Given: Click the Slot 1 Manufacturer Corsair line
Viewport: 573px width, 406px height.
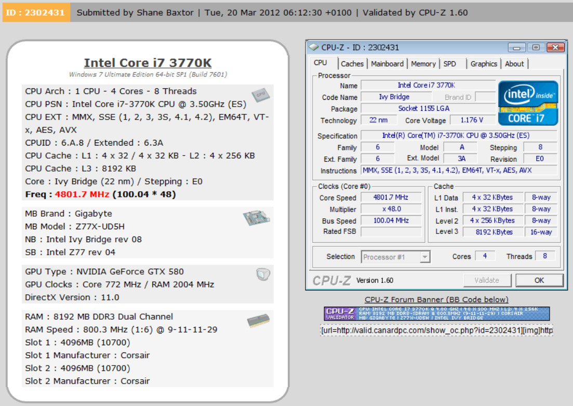Looking at the screenshot, I should (87, 355).
